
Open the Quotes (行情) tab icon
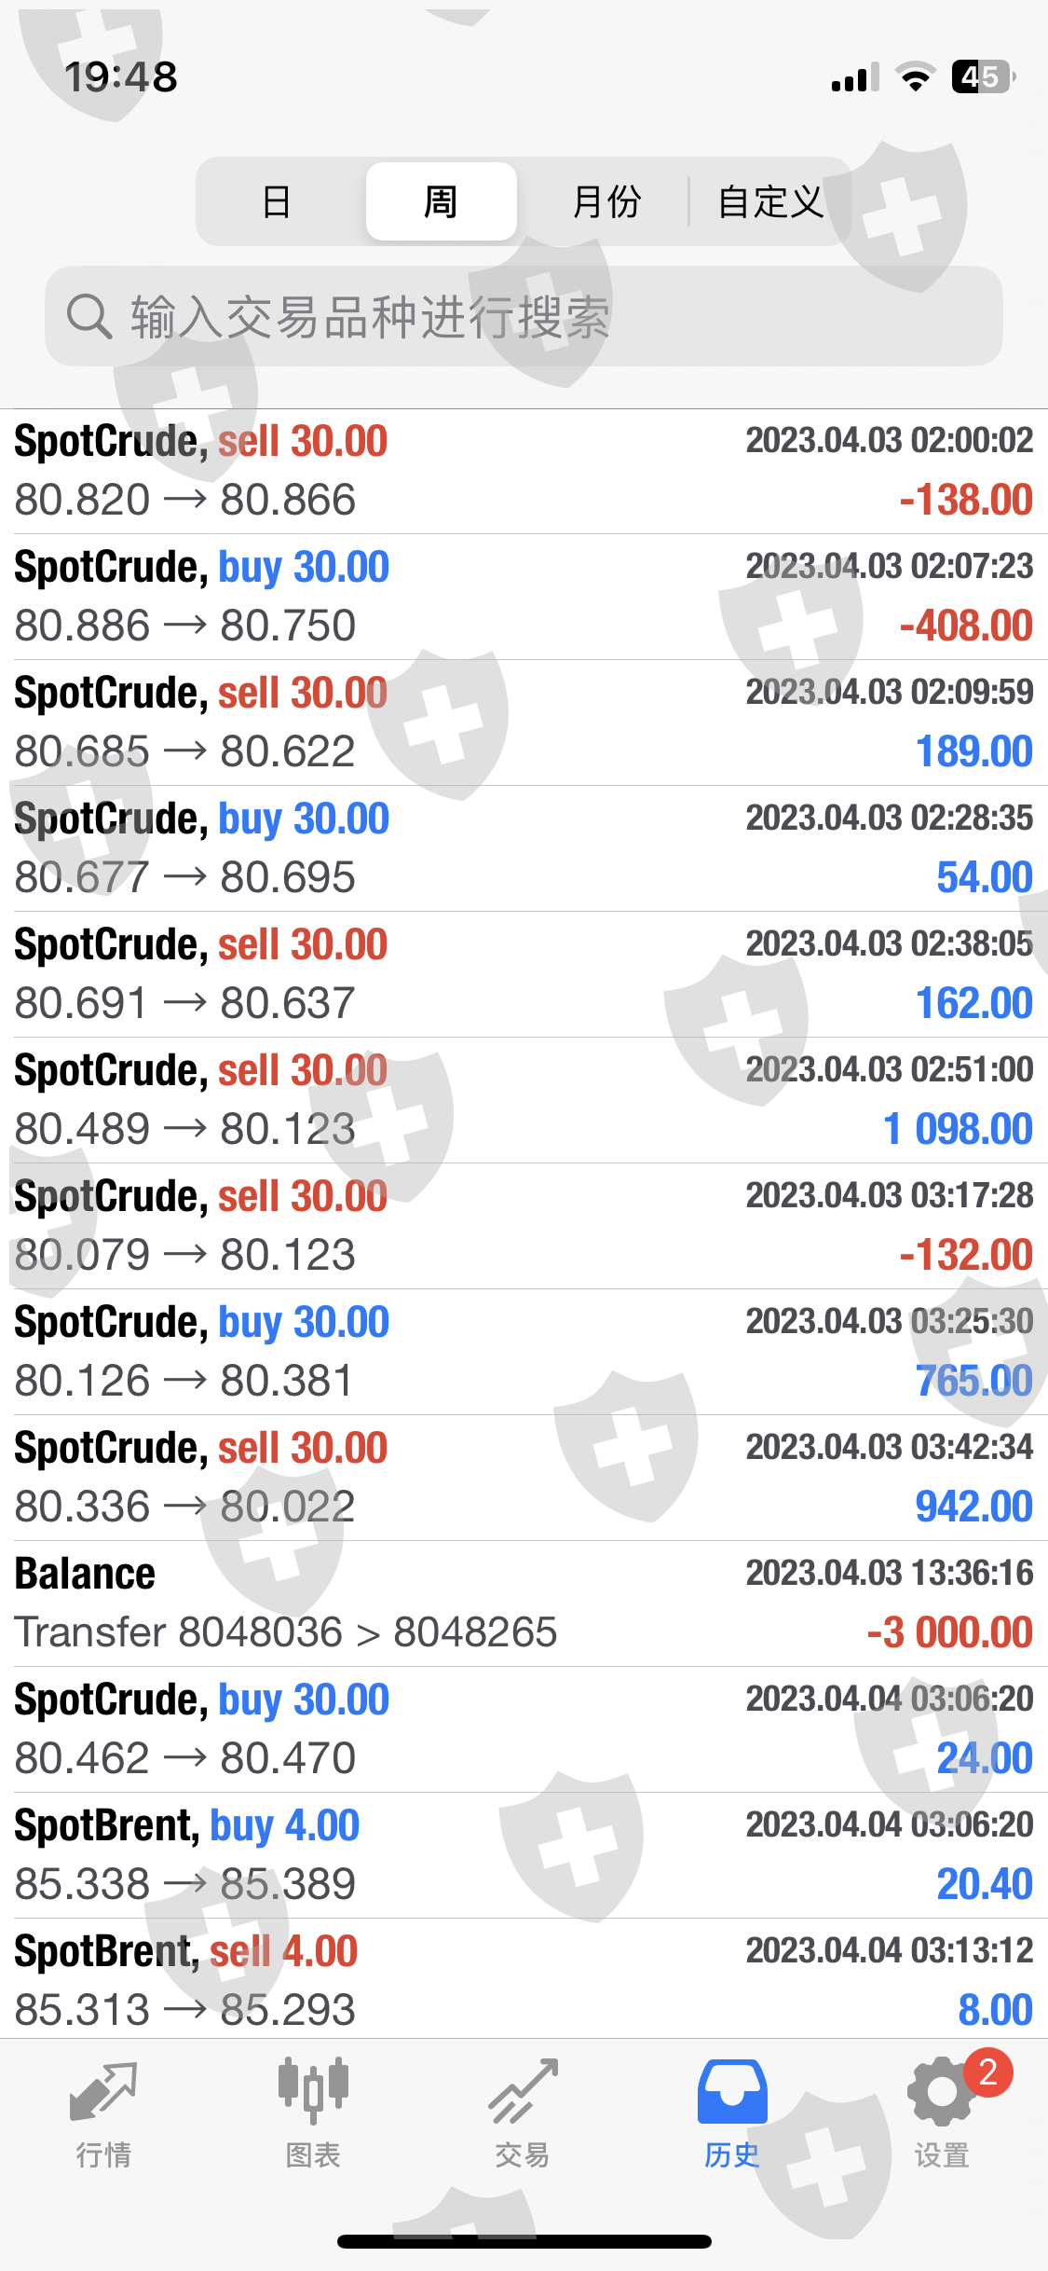click(103, 2092)
